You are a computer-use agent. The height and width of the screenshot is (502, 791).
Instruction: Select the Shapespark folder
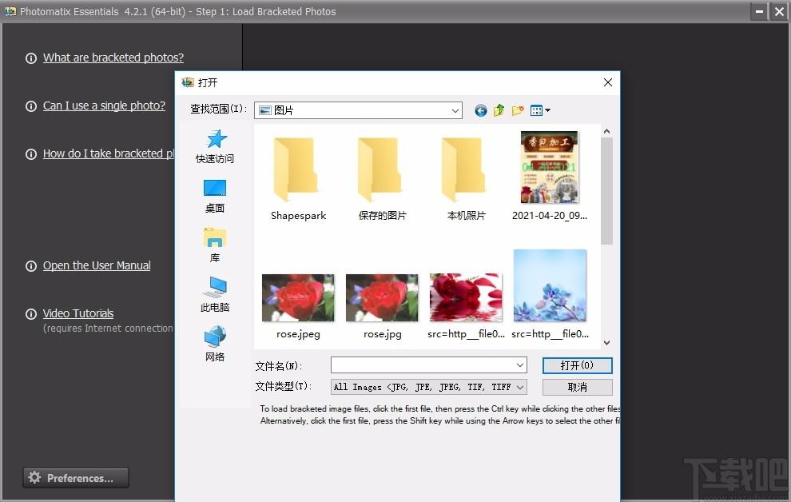click(298, 178)
